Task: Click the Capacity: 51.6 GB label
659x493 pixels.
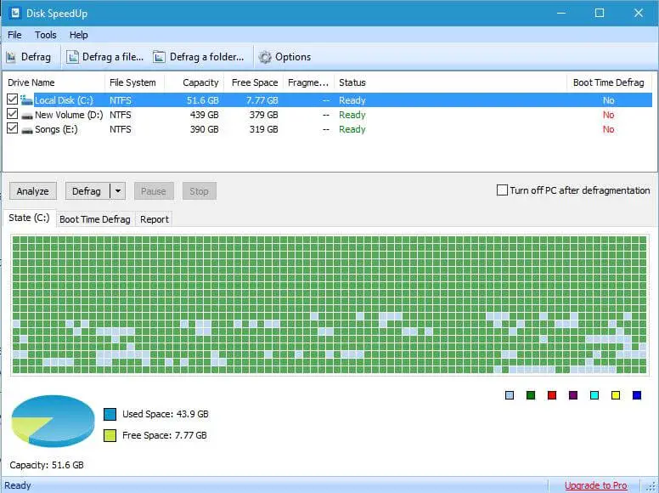Action: [x=47, y=465]
